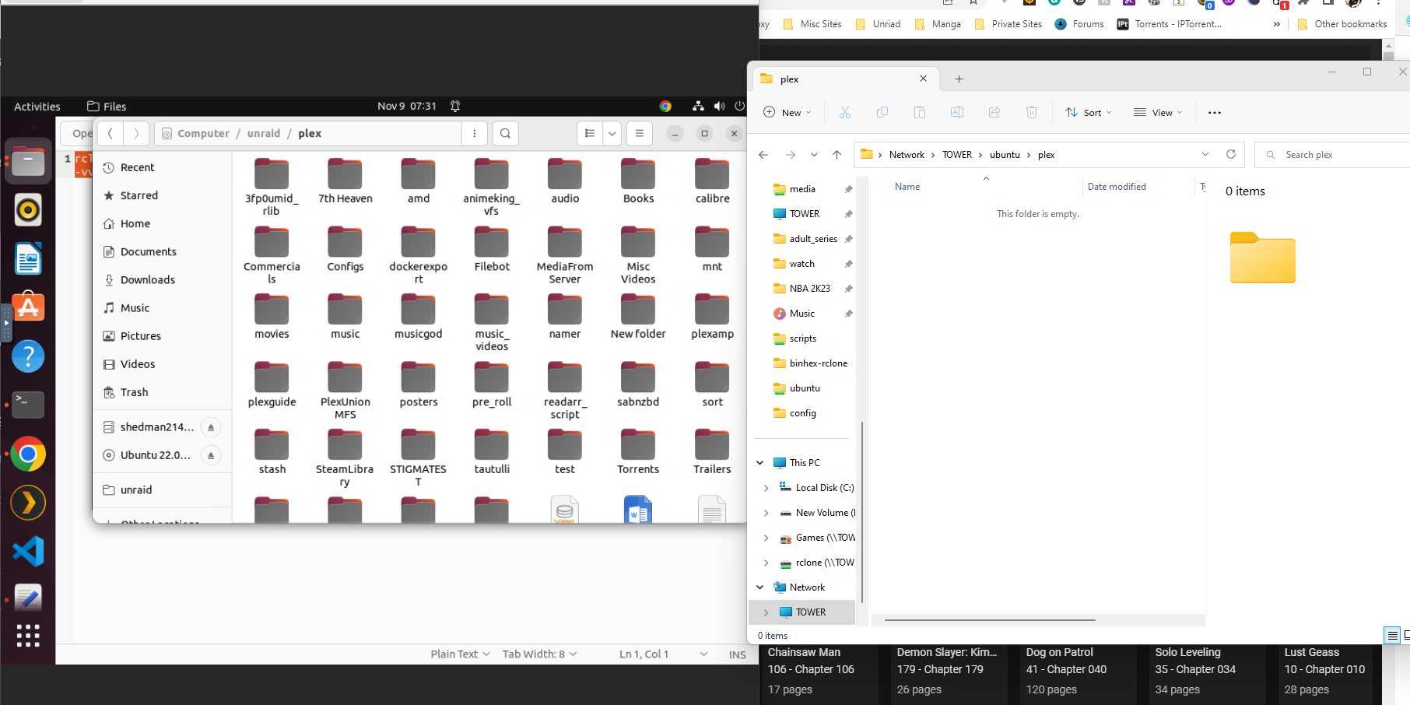Click the Delete trash icon in Explorer
1410x705 pixels.
pos(1032,112)
